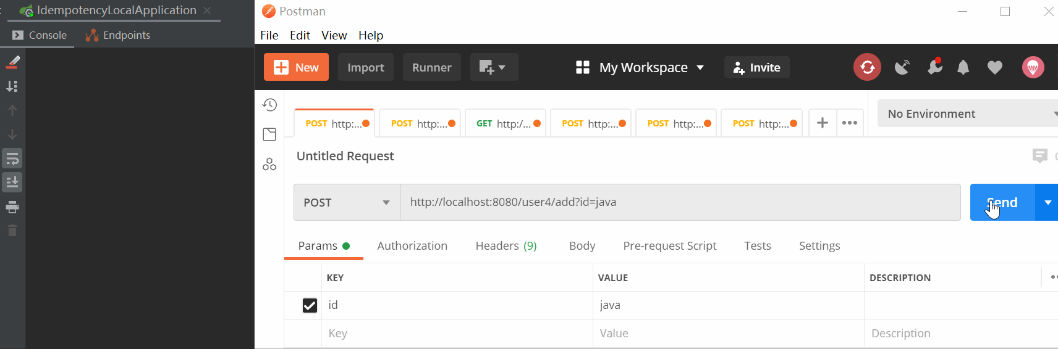Click the Runner button
This screenshot has width=1058, height=349.
coord(432,67)
